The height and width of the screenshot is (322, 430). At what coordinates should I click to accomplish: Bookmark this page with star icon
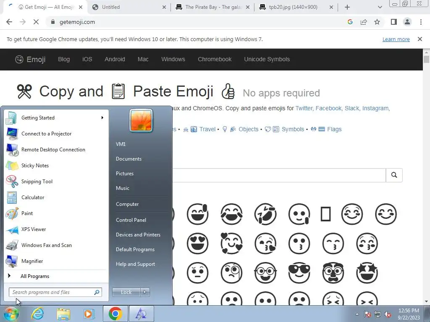[377, 22]
